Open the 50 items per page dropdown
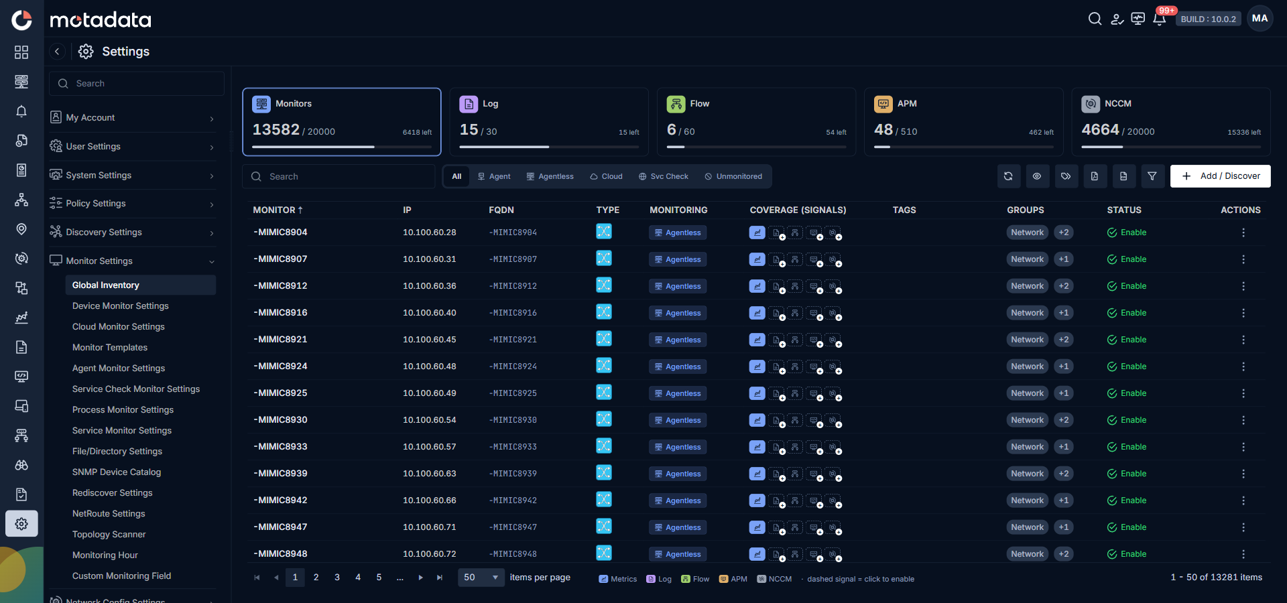This screenshot has width=1287, height=603. click(481, 578)
